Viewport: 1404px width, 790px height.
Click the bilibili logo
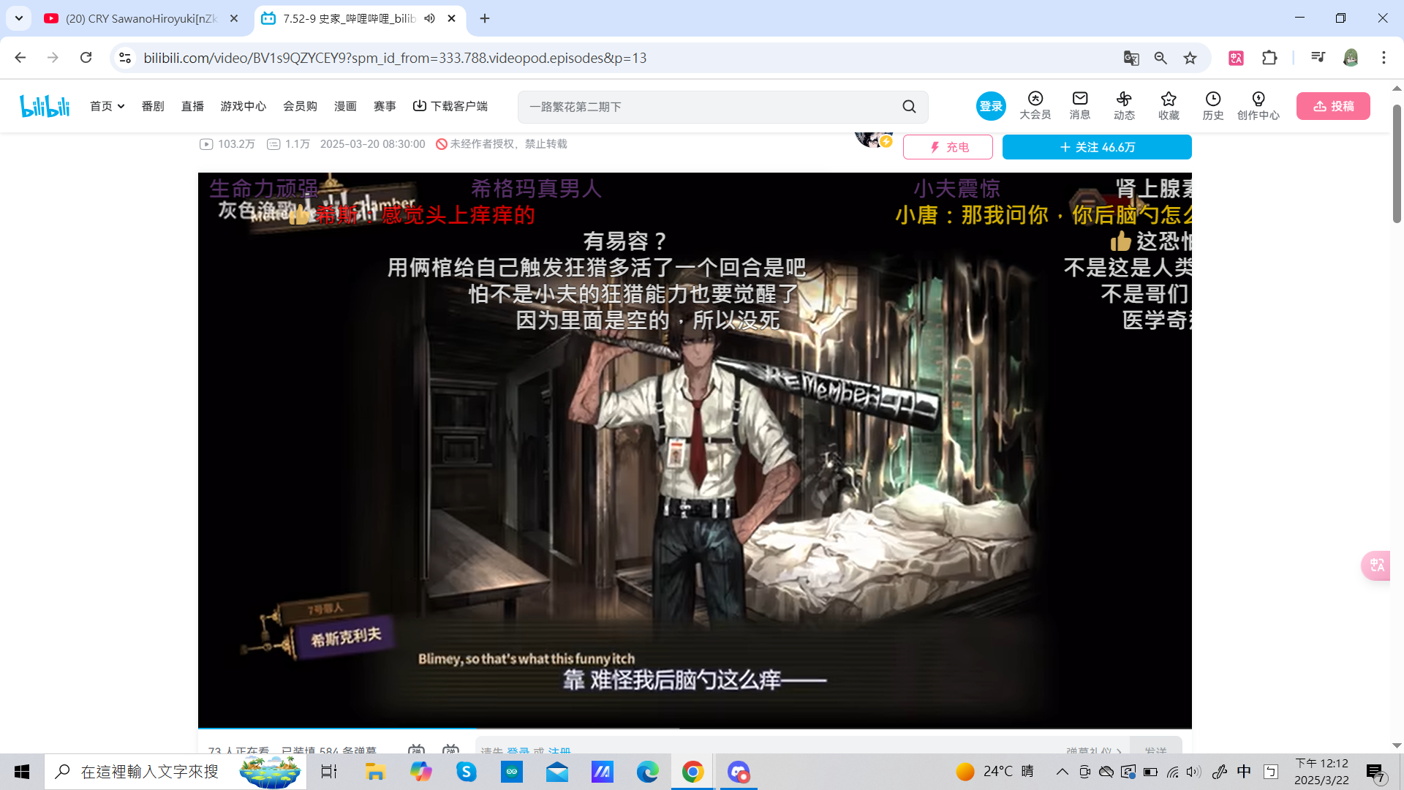(45, 106)
